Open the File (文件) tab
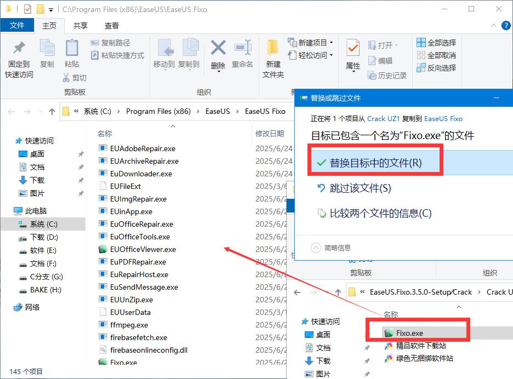This screenshot has width=513, height=379. pos(17,25)
